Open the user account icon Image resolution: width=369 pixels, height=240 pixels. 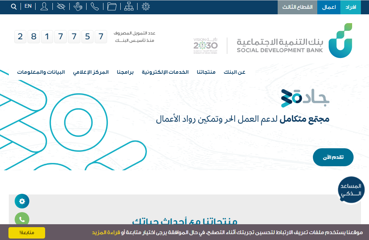pyautogui.click(x=44, y=7)
